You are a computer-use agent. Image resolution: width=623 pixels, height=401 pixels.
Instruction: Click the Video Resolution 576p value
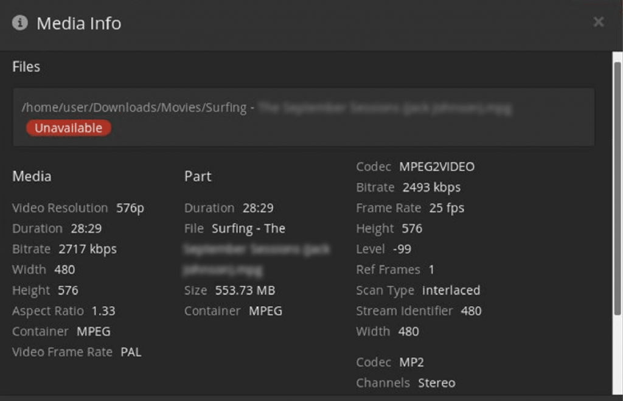[x=130, y=208]
